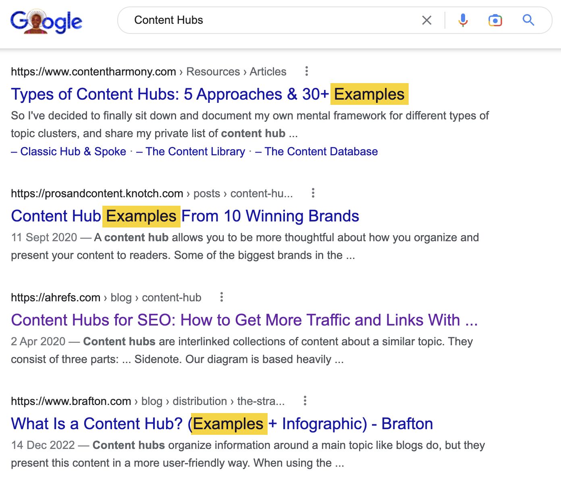Click the search magnifying glass icon

(x=528, y=20)
